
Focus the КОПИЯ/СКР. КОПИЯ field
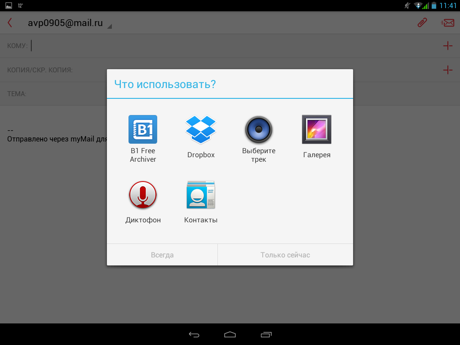pyautogui.click(x=220, y=70)
